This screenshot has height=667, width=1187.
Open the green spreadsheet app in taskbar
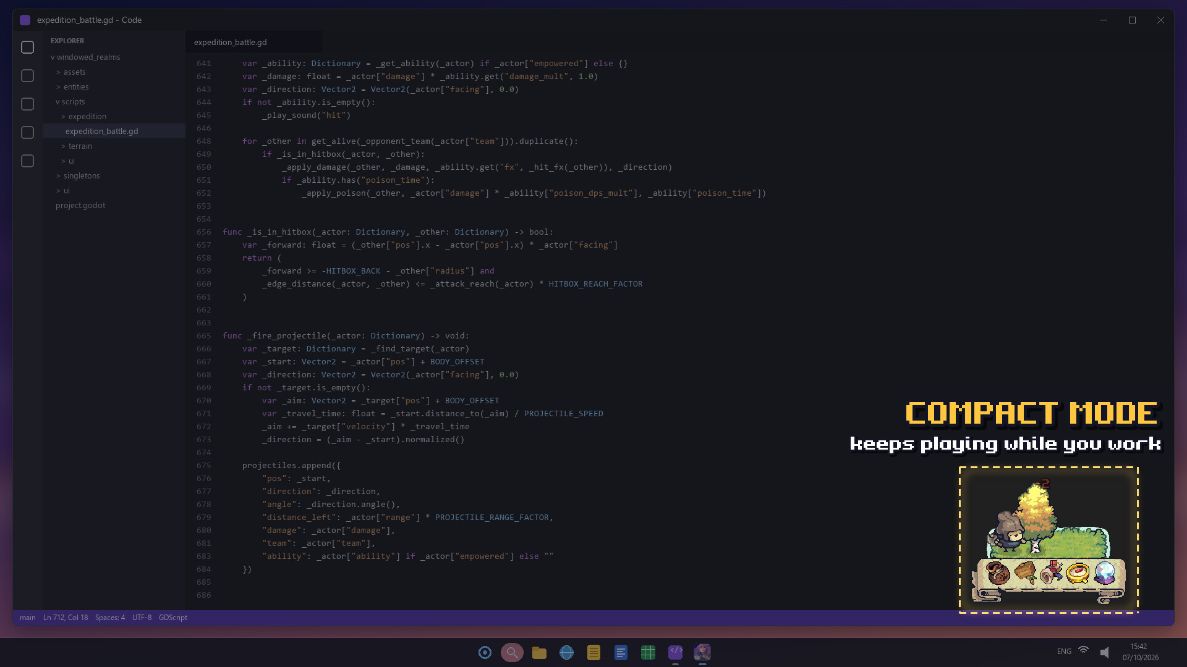[x=648, y=653]
